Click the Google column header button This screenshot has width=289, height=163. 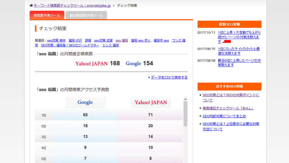coord(85,102)
